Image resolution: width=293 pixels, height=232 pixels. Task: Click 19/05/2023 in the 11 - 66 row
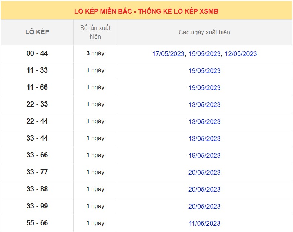[x=204, y=88]
